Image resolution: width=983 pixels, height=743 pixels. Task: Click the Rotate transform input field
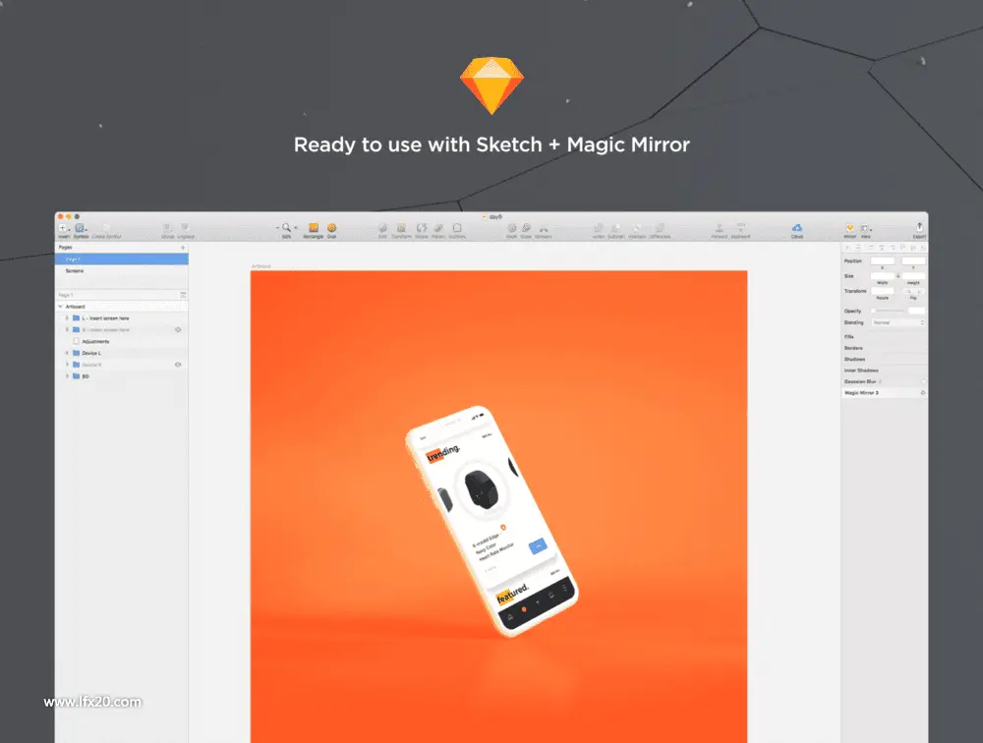click(x=882, y=292)
